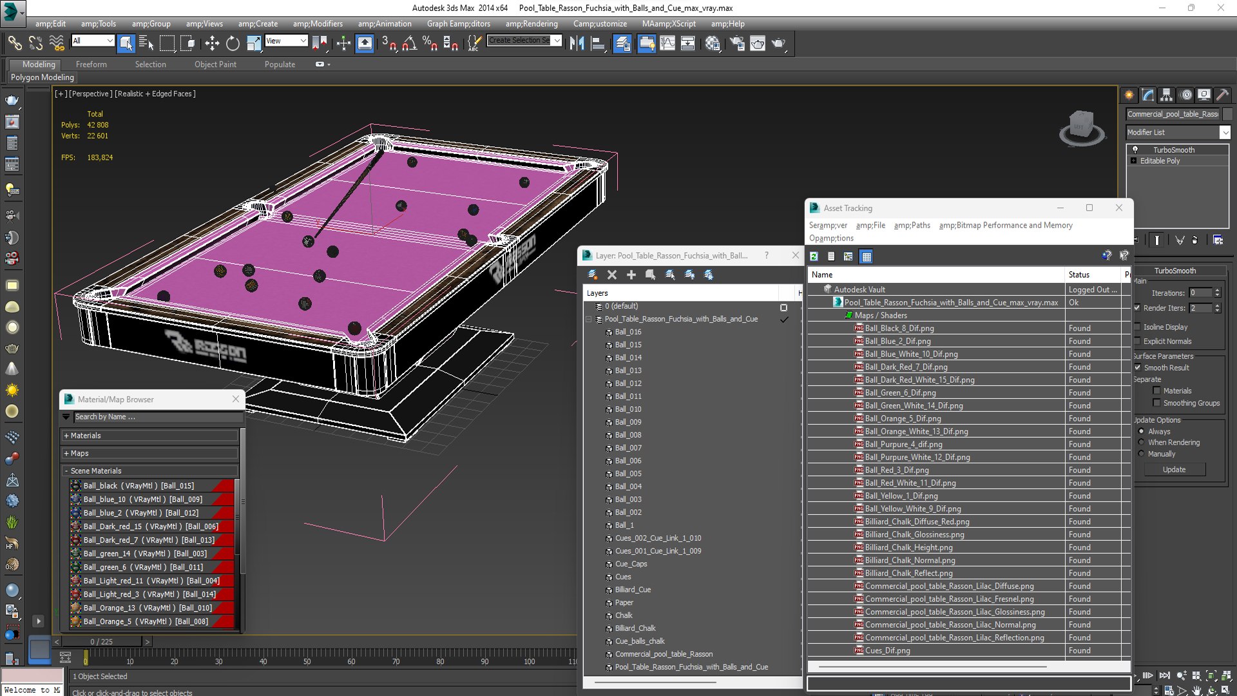Toggle Angle Snap in main toolbar
This screenshot has width=1237, height=696.
point(409,43)
